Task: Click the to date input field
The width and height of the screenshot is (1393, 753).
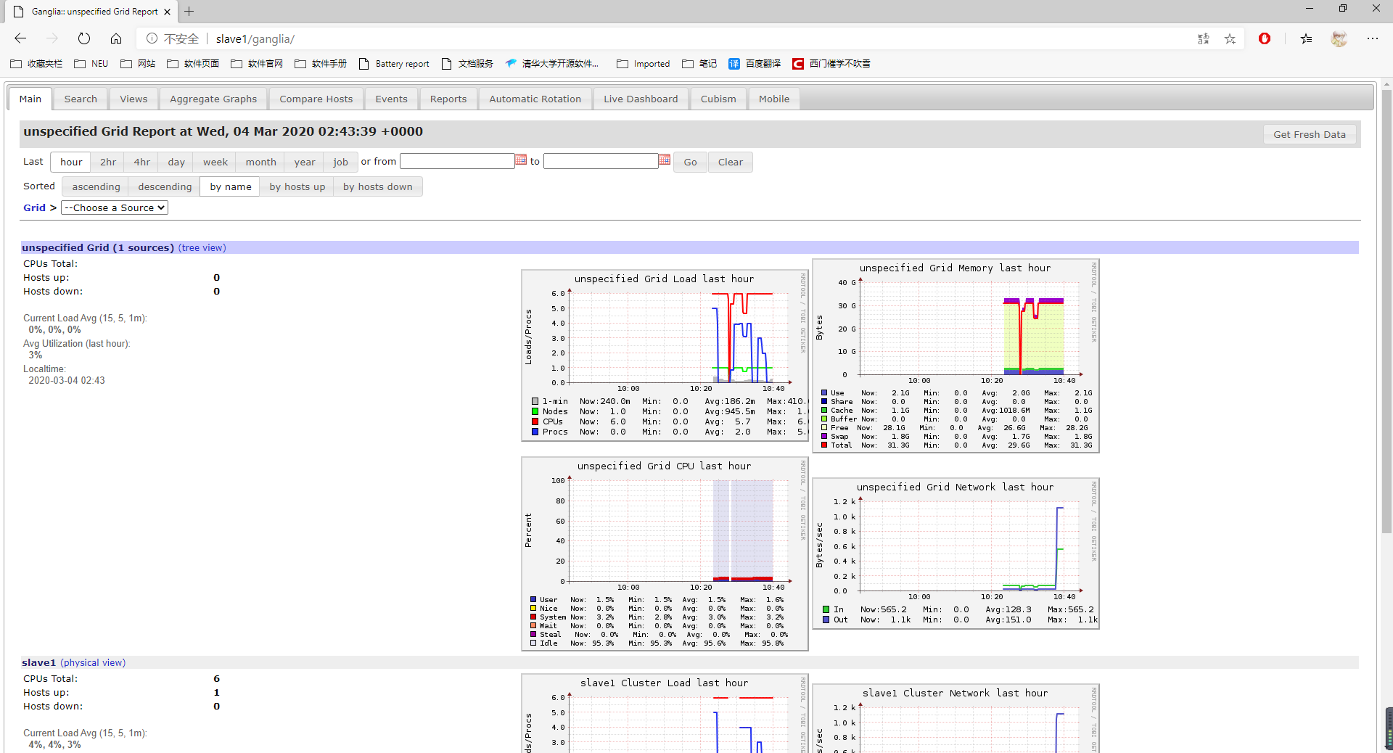Action: 601,161
